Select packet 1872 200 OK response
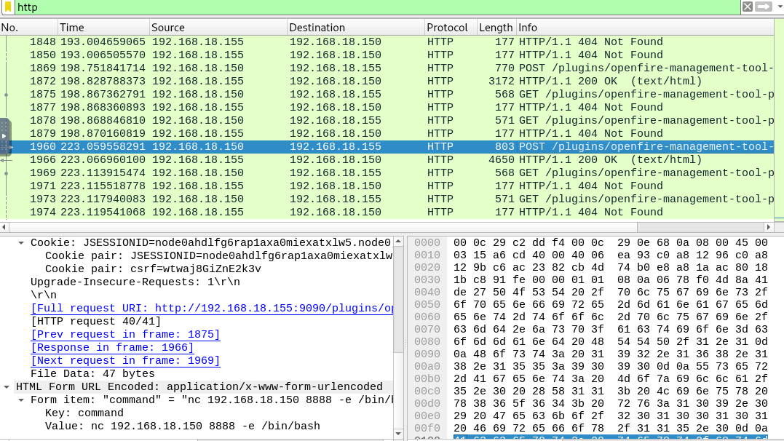 (x=387, y=81)
